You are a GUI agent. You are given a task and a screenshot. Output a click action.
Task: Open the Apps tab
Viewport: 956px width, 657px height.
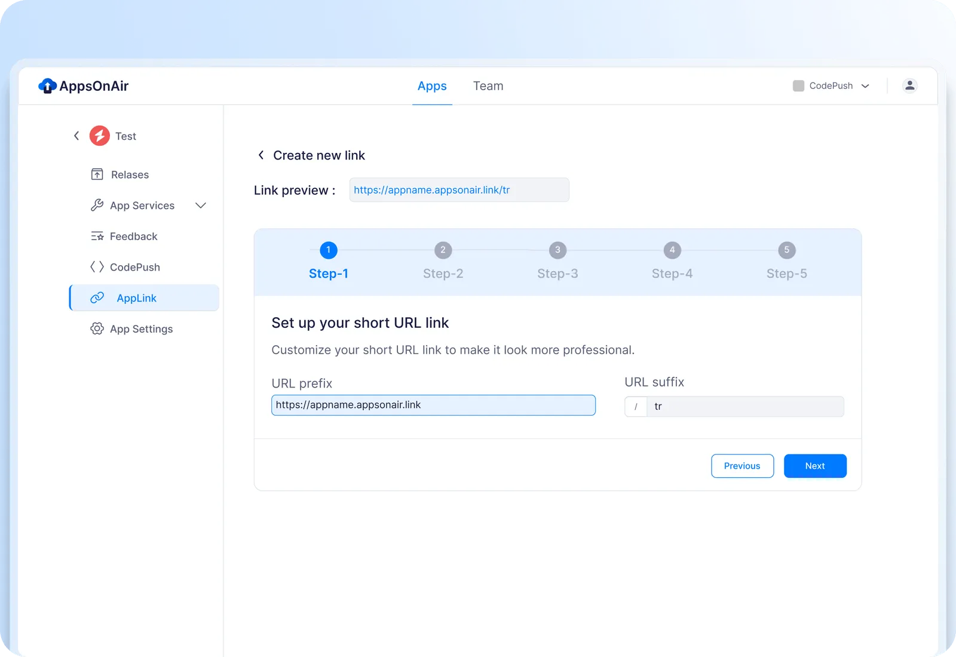(x=432, y=86)
